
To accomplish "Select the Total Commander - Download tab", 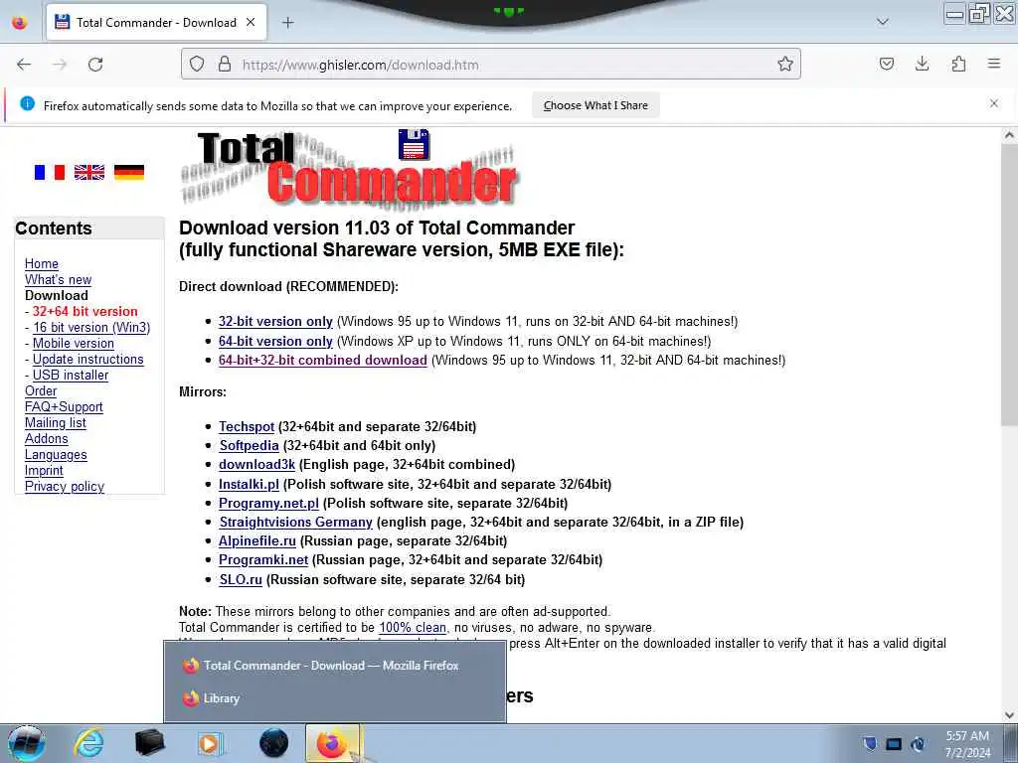I will (x=156, y=22).
